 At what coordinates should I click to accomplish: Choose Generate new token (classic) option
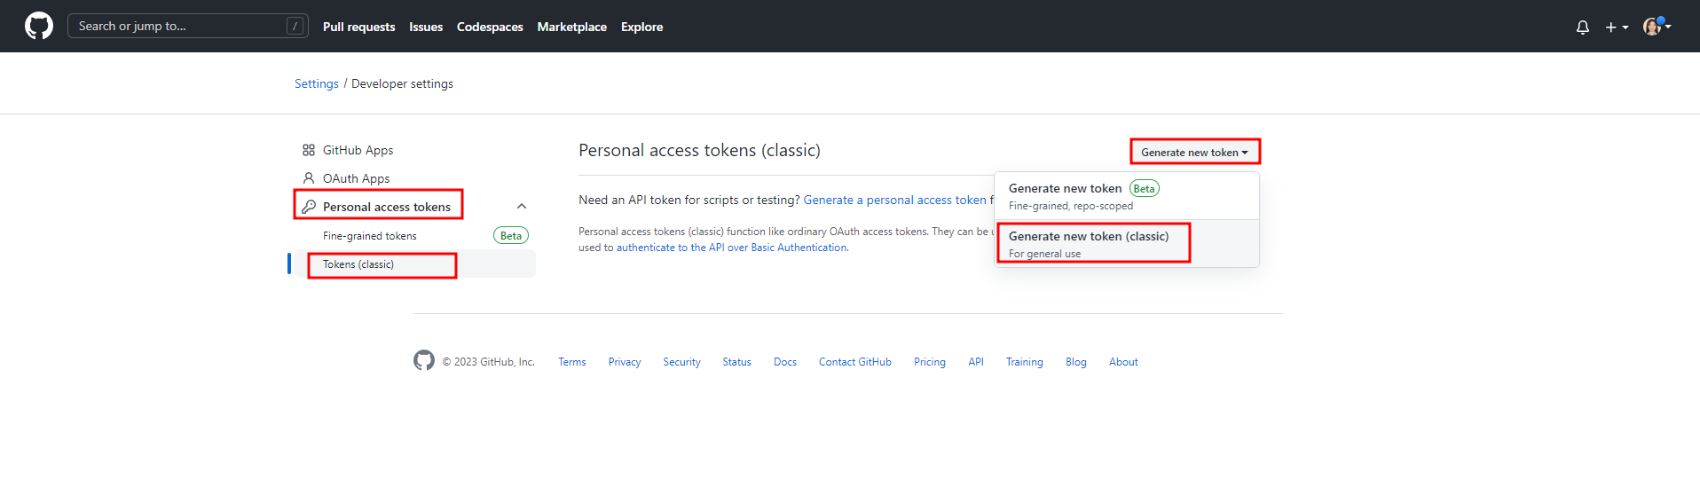(x=1127, y=244)
